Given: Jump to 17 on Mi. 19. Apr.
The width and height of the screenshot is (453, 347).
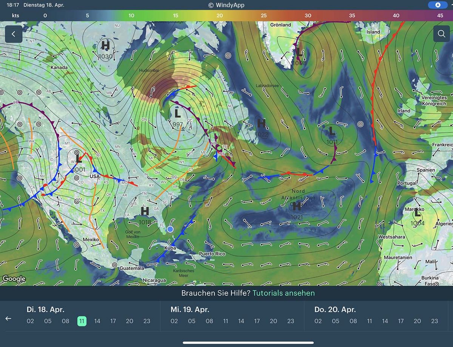Looking at the screenshot, I should click(x=257, y=321).
